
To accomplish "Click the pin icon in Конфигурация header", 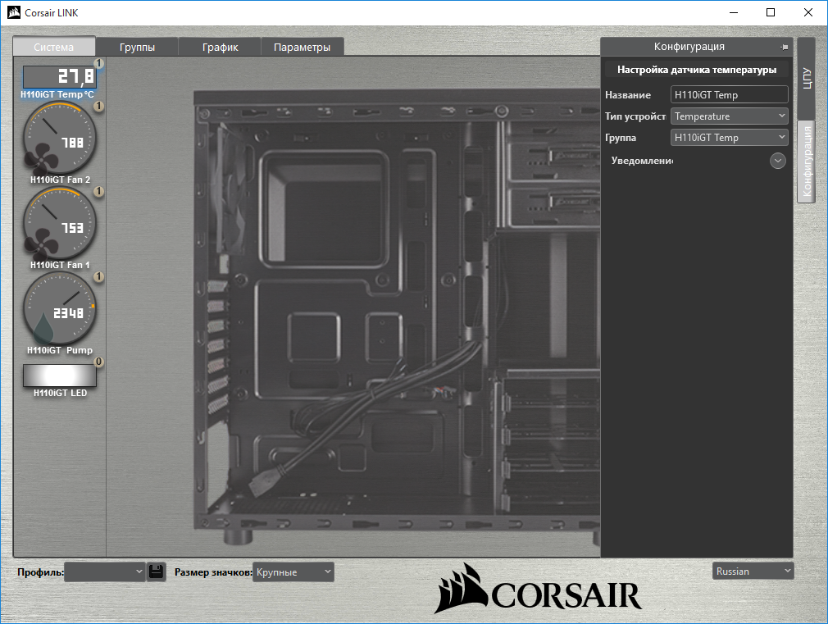I will click(x=785, y=48).
